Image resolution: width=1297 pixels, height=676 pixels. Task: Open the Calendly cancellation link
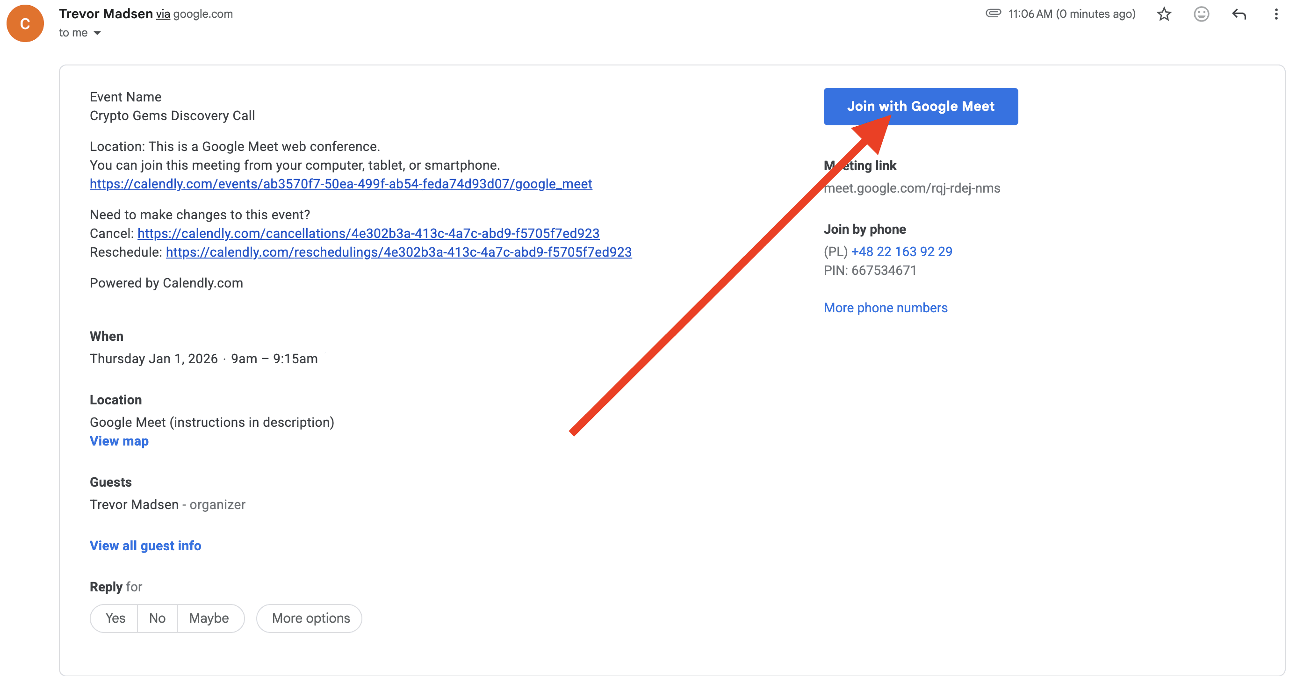pos(368,234)
